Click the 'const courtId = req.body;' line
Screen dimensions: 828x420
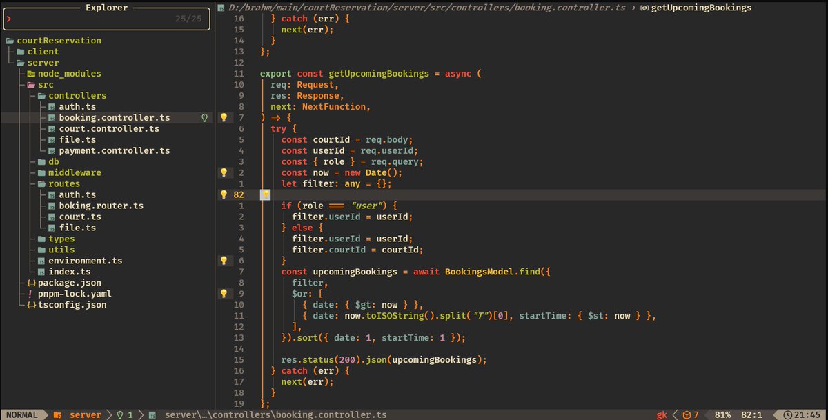[x=347, y=140]
